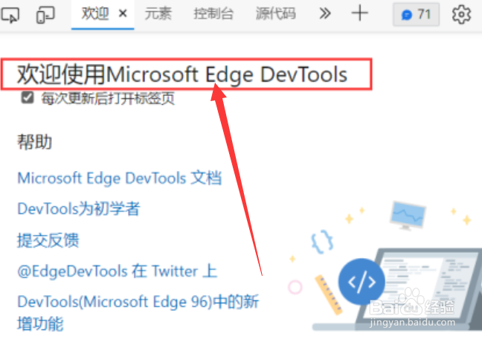Open DevTools settings gear
The width and height of the screenshot is (482, 339).
point(461,14)
